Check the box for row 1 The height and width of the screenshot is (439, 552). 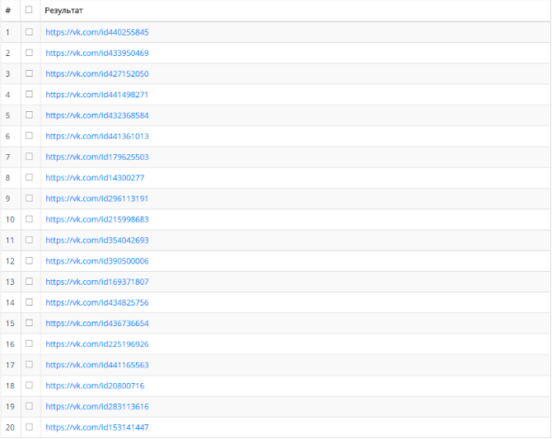pos(29,32)
